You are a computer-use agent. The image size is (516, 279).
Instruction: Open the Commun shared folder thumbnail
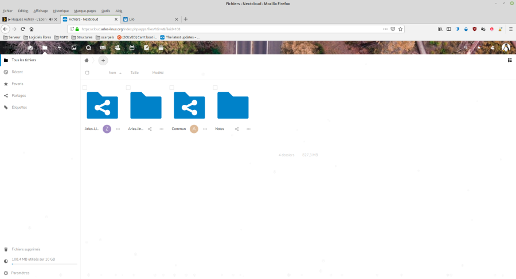tap(189, 105)
